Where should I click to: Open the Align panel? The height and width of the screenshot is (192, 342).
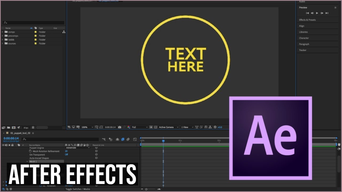[302, 26]
